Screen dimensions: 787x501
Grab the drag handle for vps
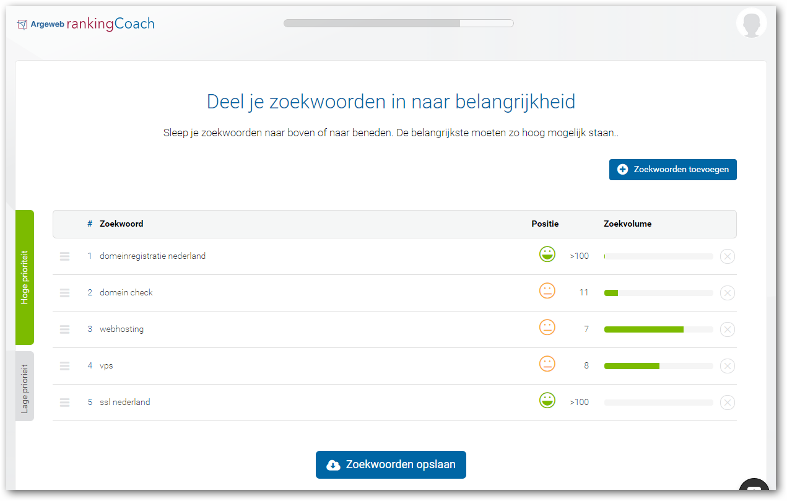tap(65, 366)
